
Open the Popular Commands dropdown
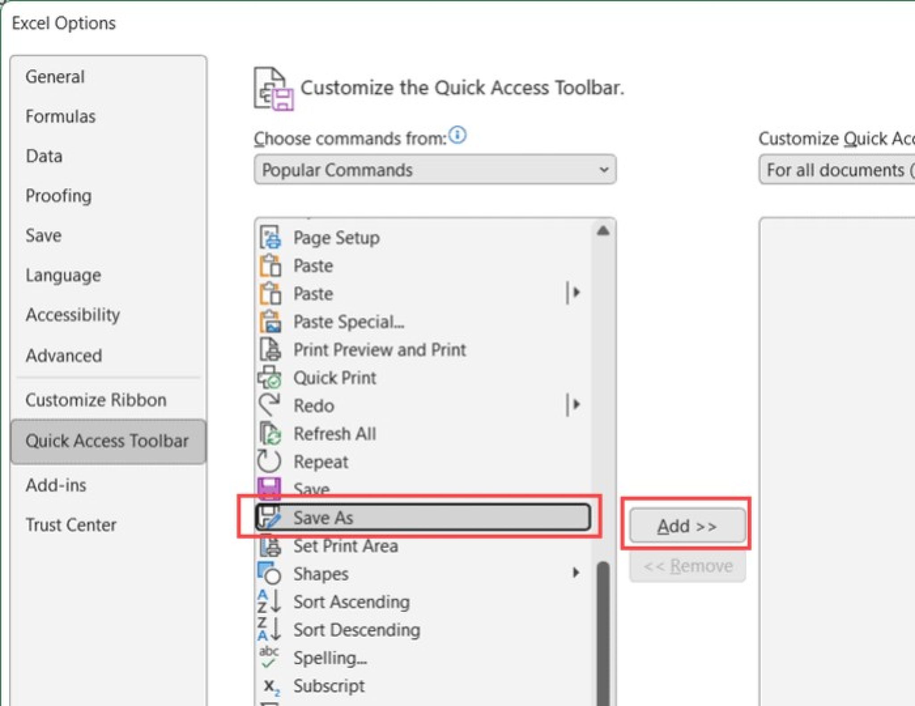(x=604, y=170)
